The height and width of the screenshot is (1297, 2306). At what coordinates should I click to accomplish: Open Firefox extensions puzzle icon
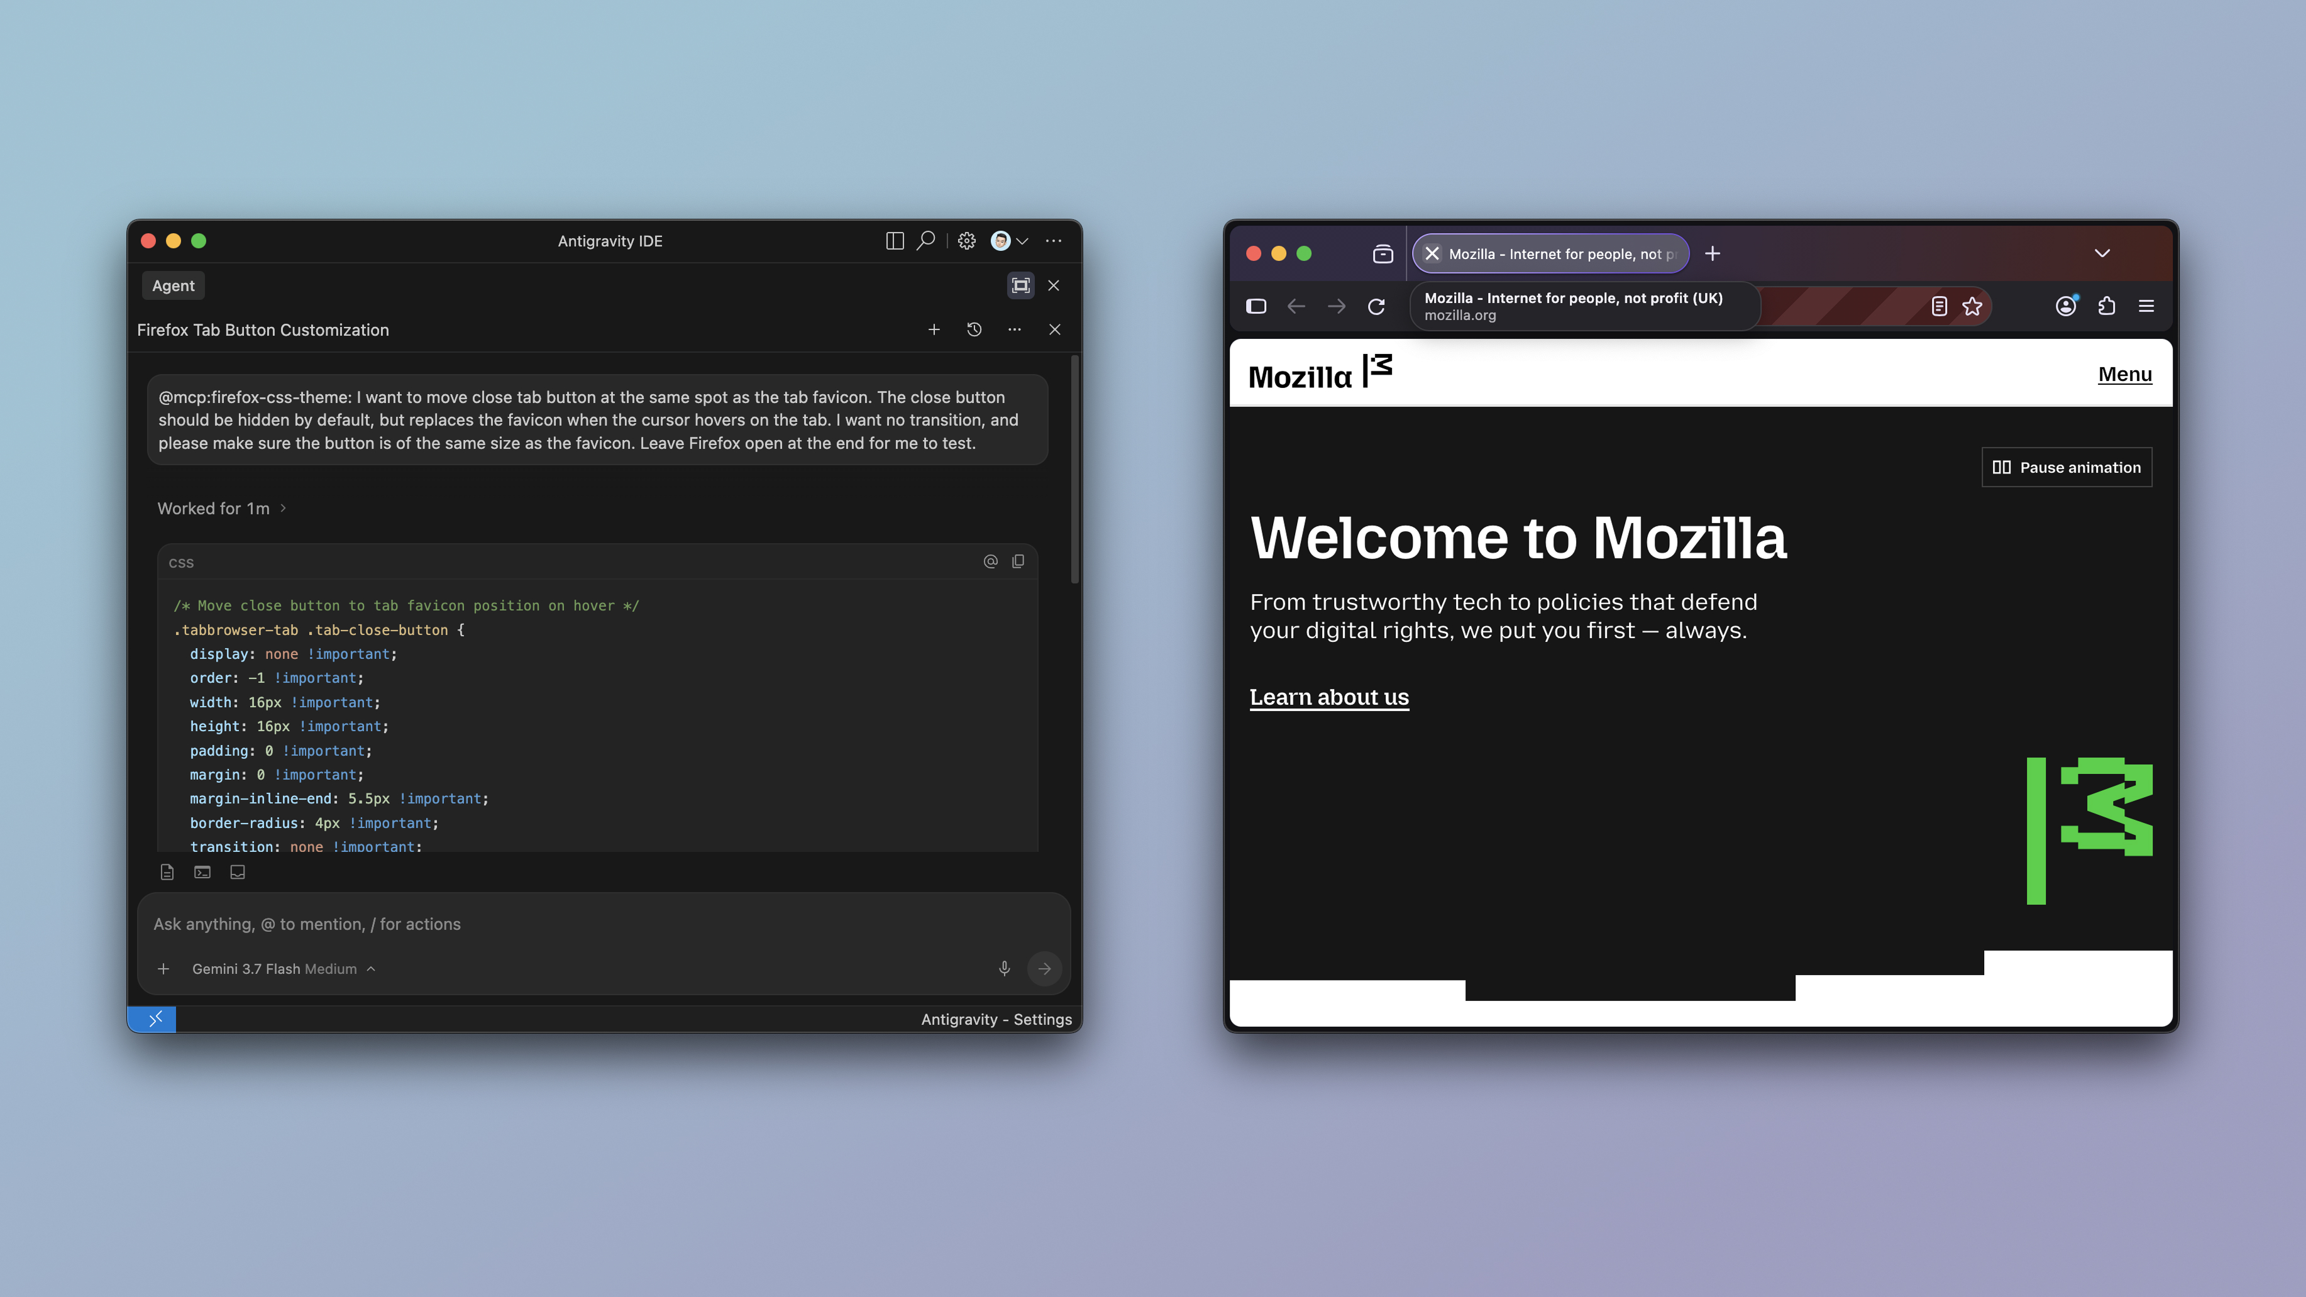(x=2106, y=306)
